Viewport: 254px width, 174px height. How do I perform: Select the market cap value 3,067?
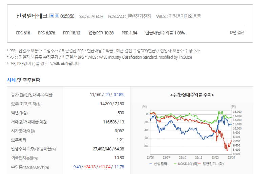(x=120, y=130)
